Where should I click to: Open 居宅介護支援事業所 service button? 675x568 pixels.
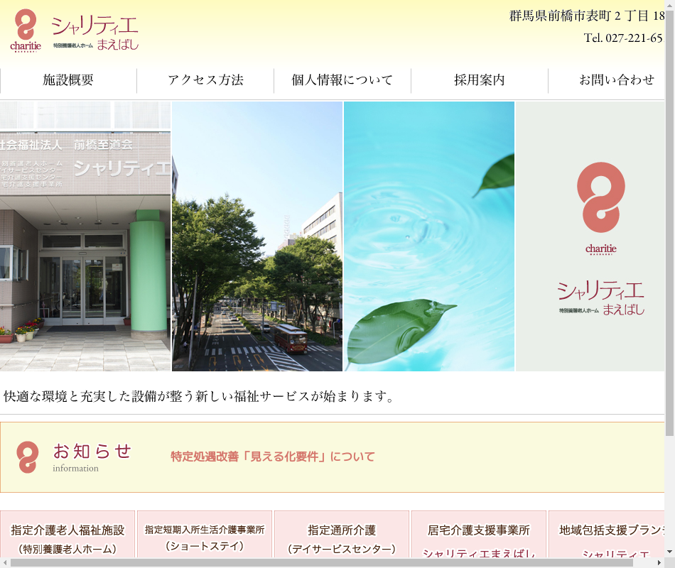pos(479,538)
